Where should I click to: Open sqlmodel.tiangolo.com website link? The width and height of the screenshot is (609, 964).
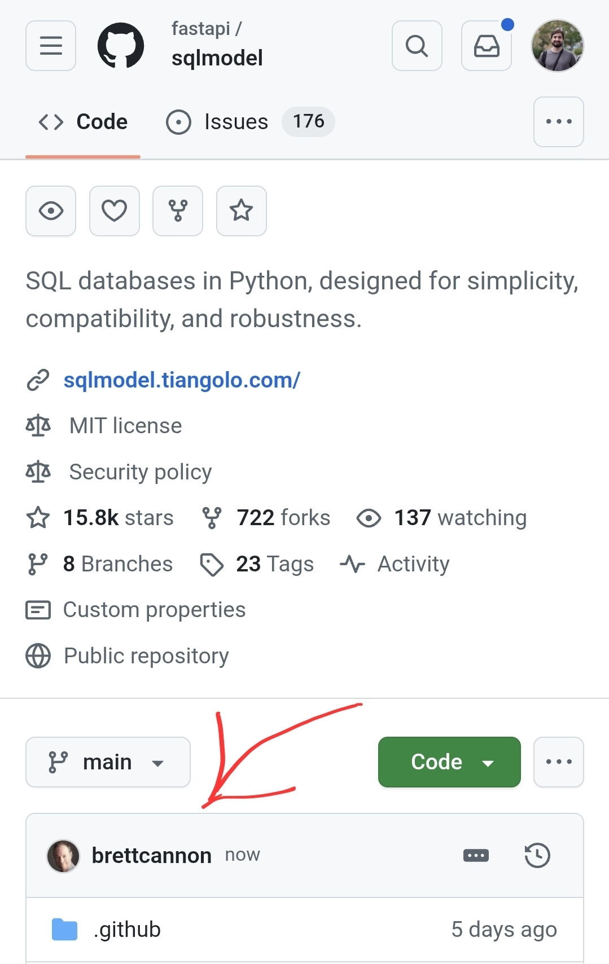coord(182,380)
